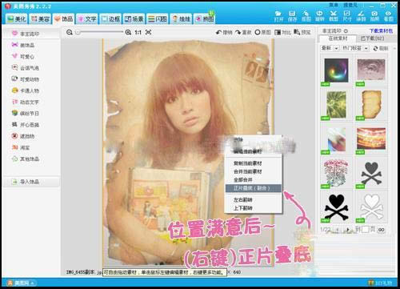Select the 裁剪 crop scissors icon
This screenshot has width=400, height=289.
point(333,16)
